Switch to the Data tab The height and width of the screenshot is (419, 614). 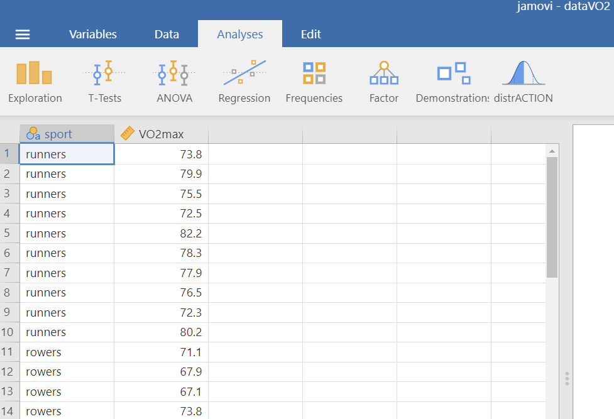point(167,35)
